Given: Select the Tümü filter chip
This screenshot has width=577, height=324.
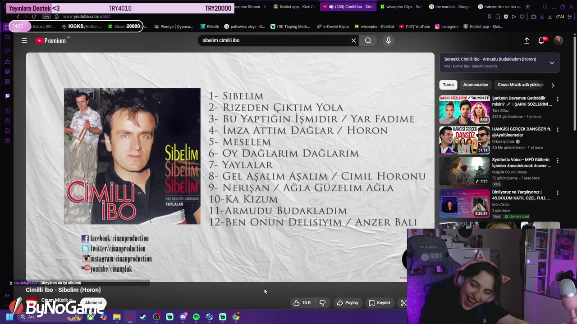Looking at the screenshot, I should [x=448, y=85].
